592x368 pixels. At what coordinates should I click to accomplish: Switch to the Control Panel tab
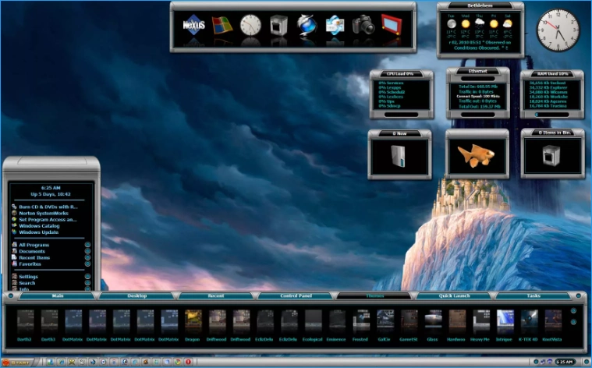(x=296, y=296)
